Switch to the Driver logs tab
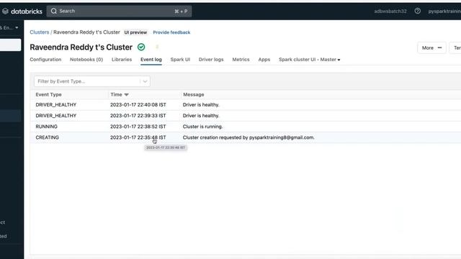 pyautogui.click(x=211, y=59)
